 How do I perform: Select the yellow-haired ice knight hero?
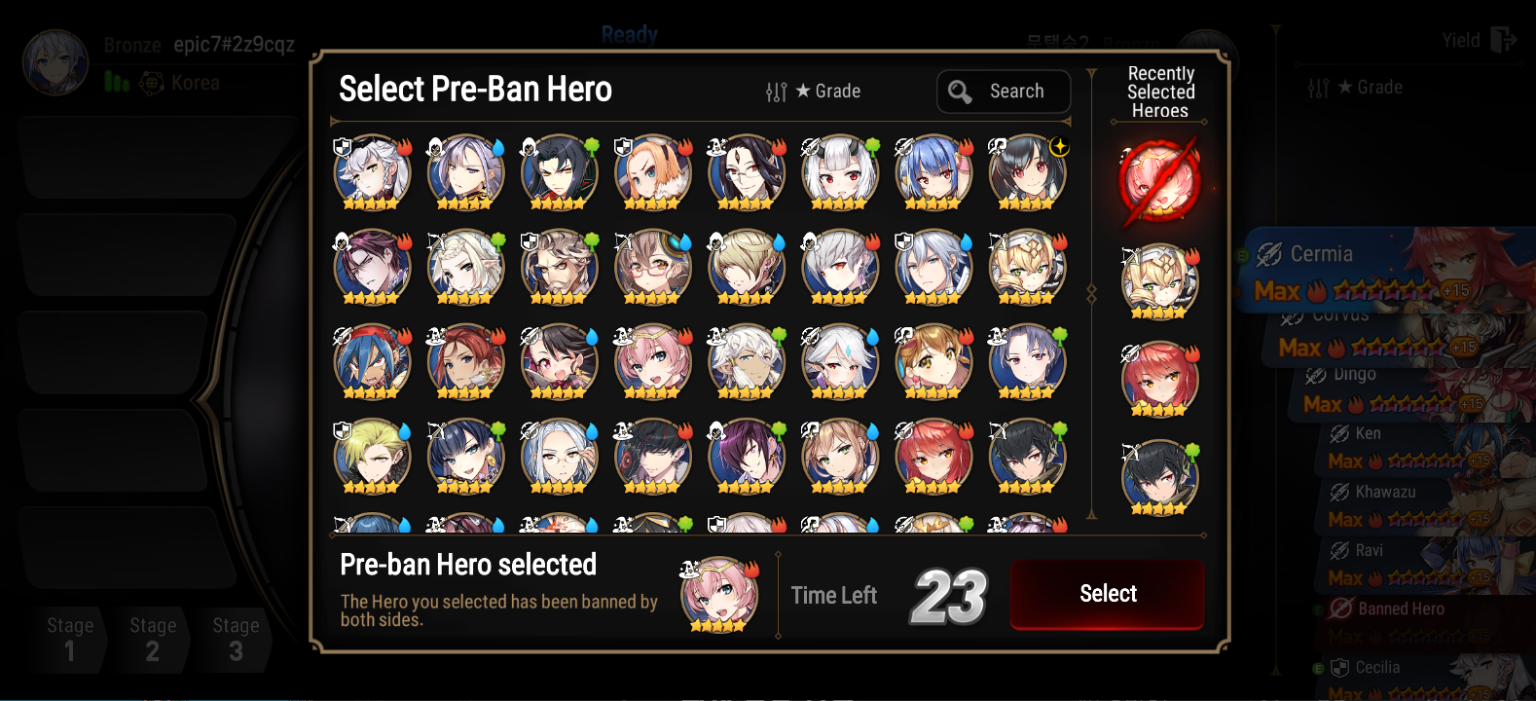click(372, 457)
